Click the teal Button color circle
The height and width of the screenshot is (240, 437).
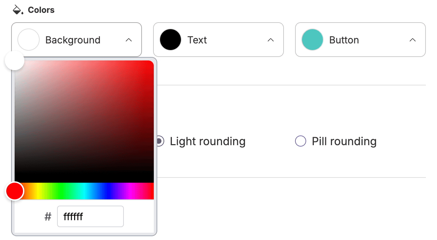click(x=312, y=39)
